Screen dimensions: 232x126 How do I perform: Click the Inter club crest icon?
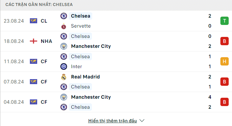[x=64, y=66]
